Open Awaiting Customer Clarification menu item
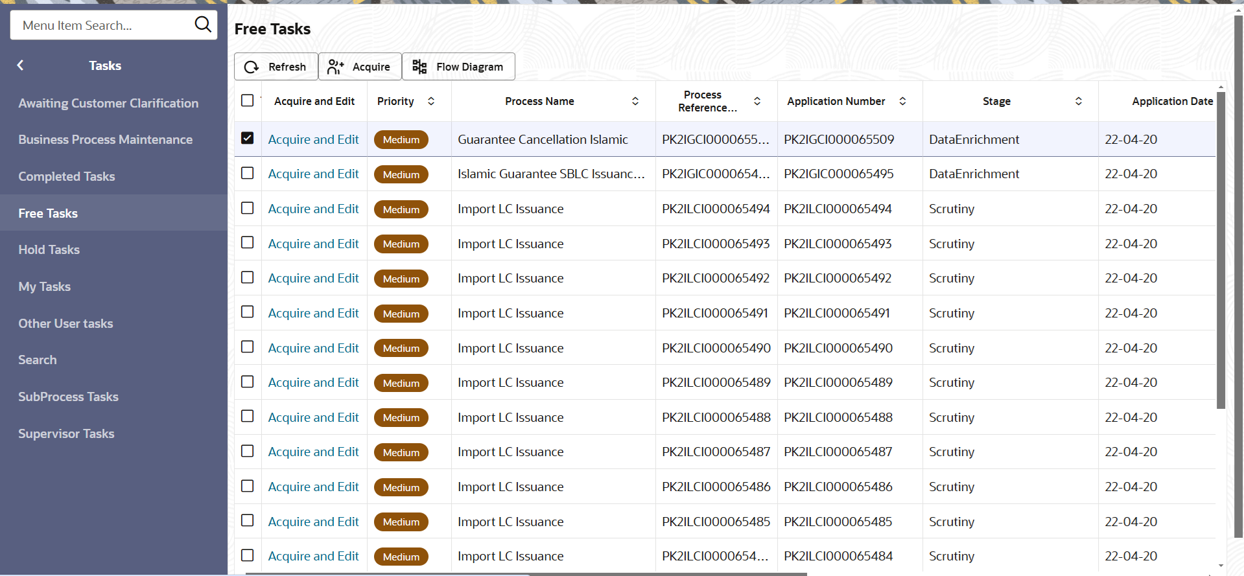This screenshot has width=1244, height=576. pos(108,103)
